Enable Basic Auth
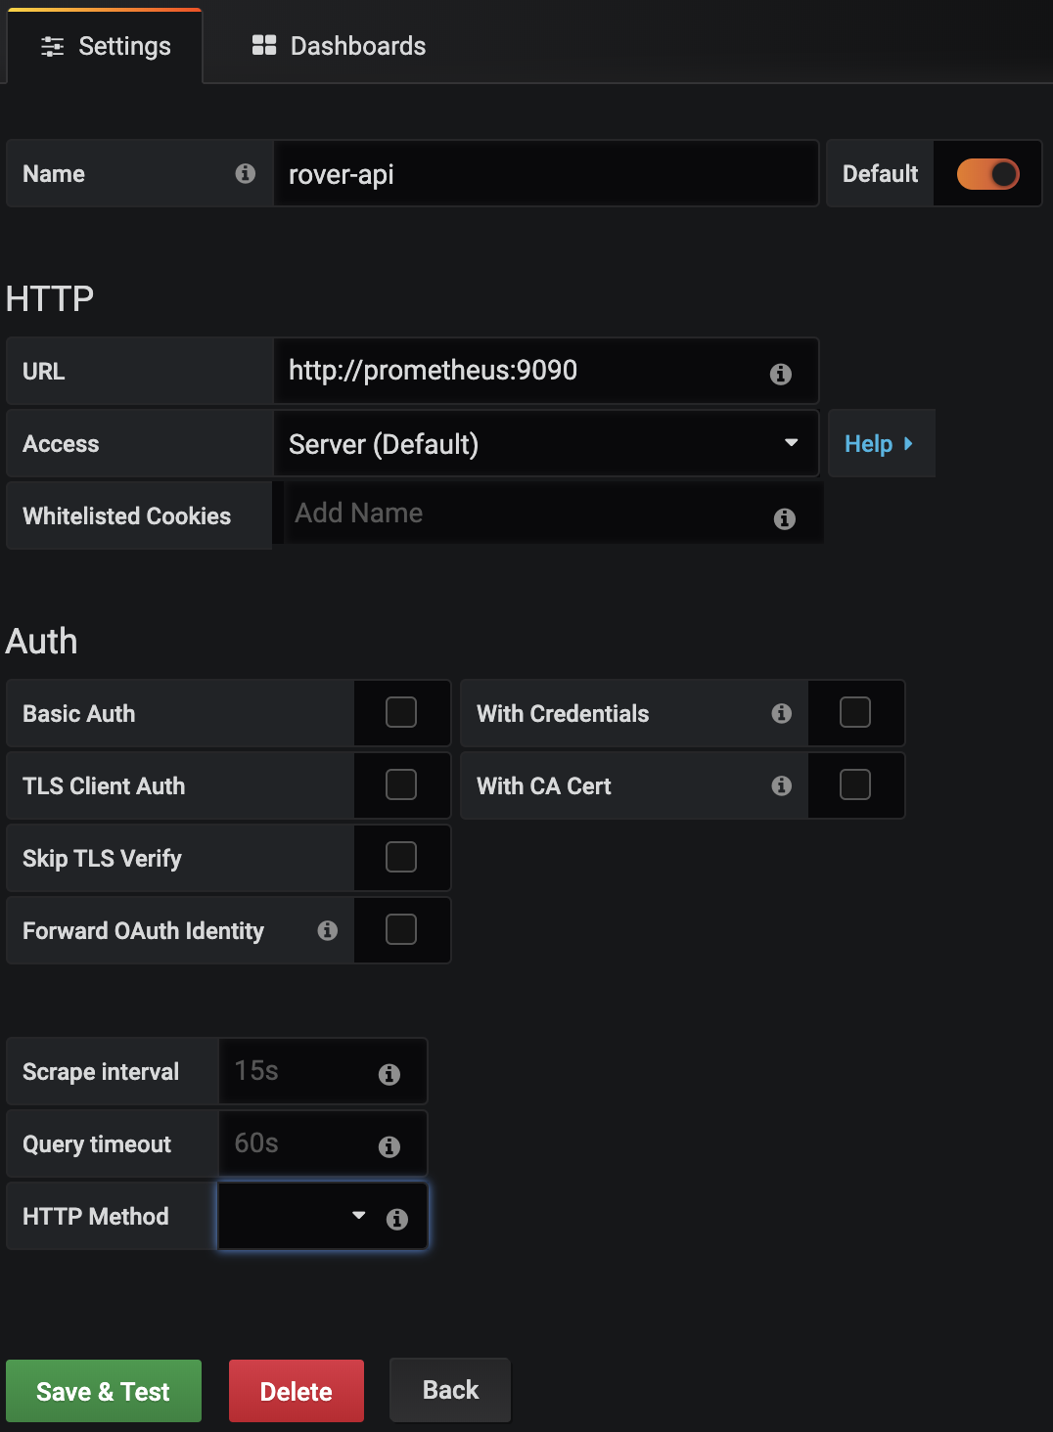This screenshot has height=1432, width=1053. pyautogui.click(x=400, y=713)
